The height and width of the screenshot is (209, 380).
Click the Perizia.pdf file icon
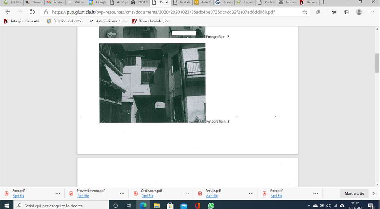tap(200, 193)
